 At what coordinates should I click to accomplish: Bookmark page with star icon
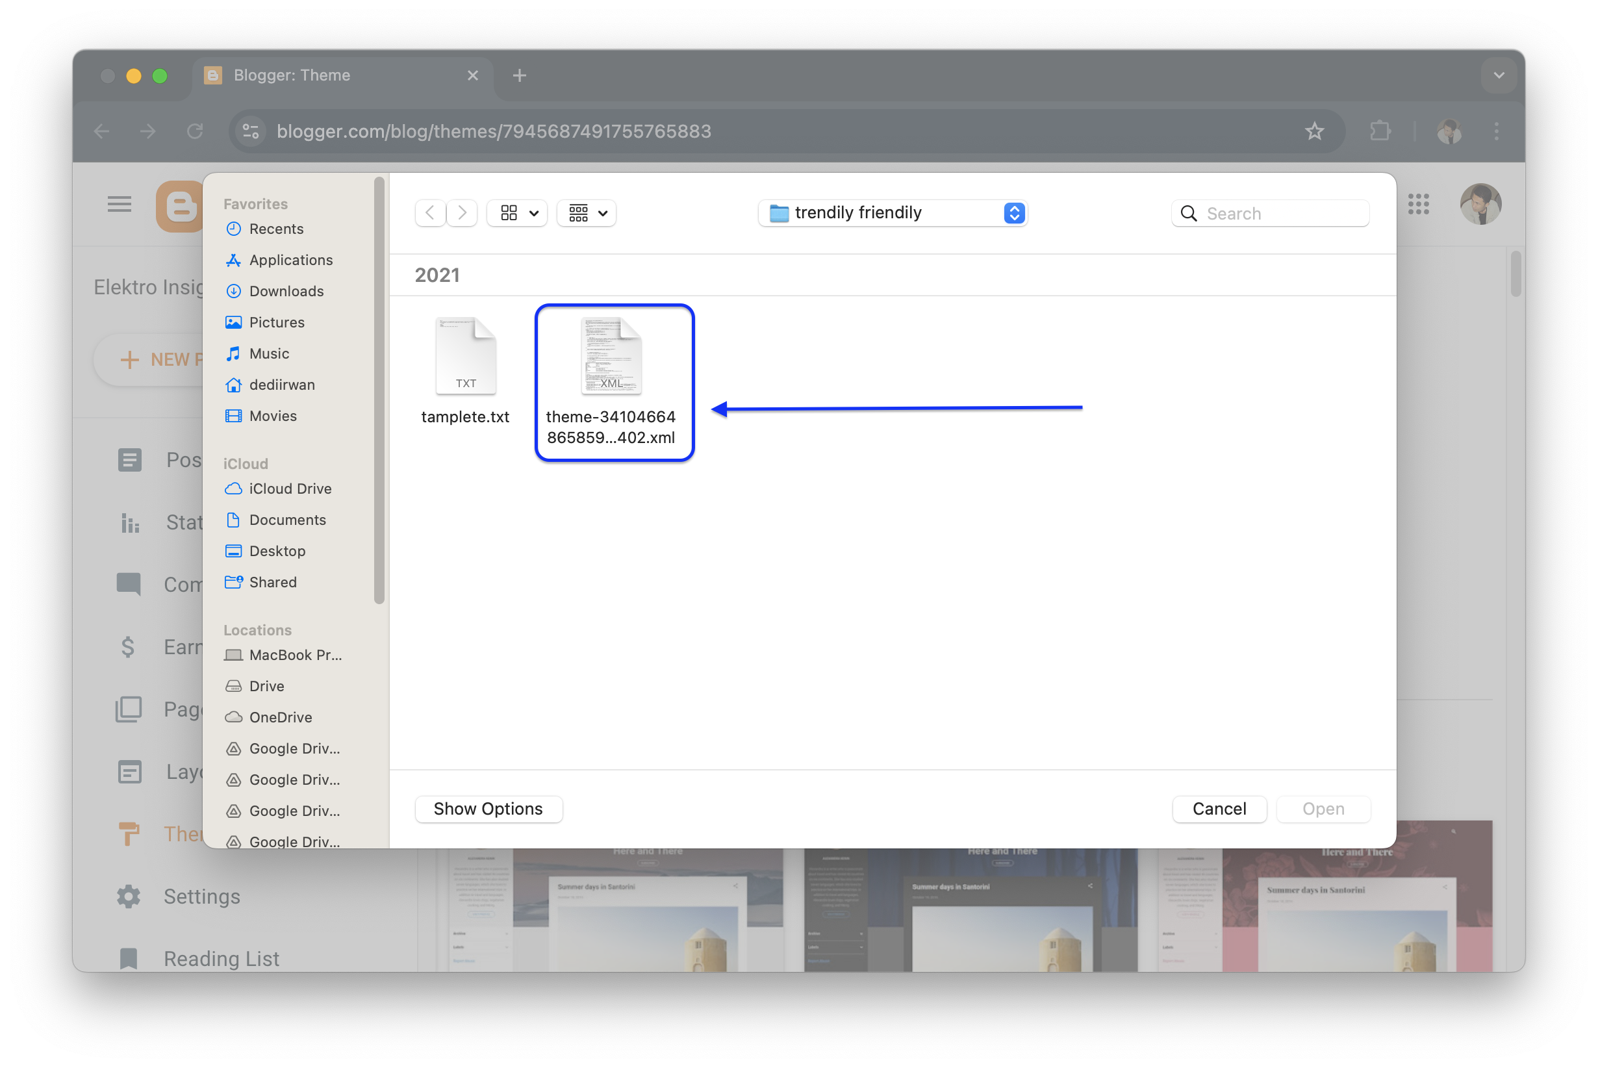pos(1314,131)
